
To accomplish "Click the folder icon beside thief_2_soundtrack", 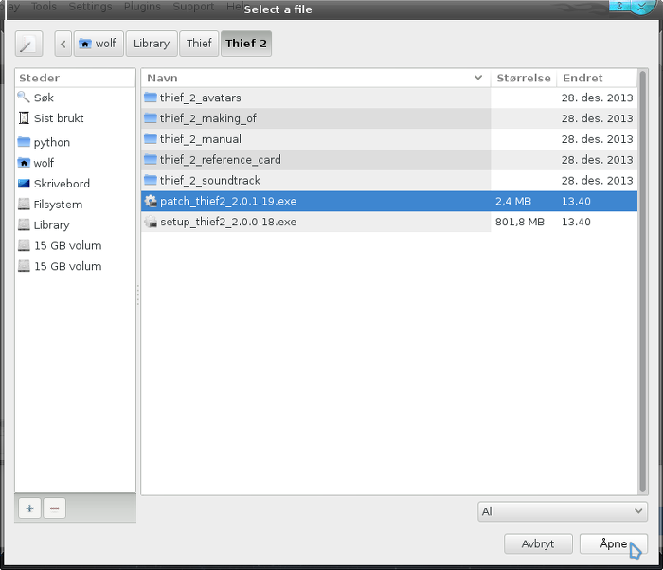I will pos(150,181).
